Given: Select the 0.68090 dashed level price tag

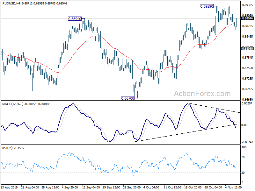Looking at the screenshot, I should coord(247,49).
